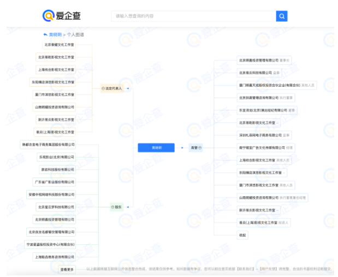Open 乐视影业(北京)有限公司 node

pyautogui.click(x=56, y=157)
